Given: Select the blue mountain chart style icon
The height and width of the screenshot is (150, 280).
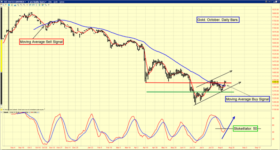Looking at the screenshot, I should 15,5.
